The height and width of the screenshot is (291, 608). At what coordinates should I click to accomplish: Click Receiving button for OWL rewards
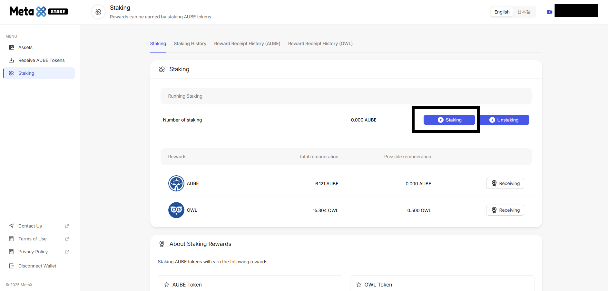coord(505,210)
